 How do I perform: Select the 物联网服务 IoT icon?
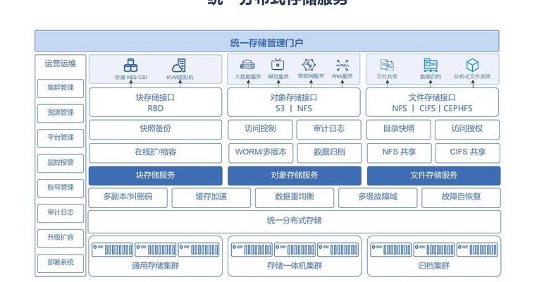309,65
